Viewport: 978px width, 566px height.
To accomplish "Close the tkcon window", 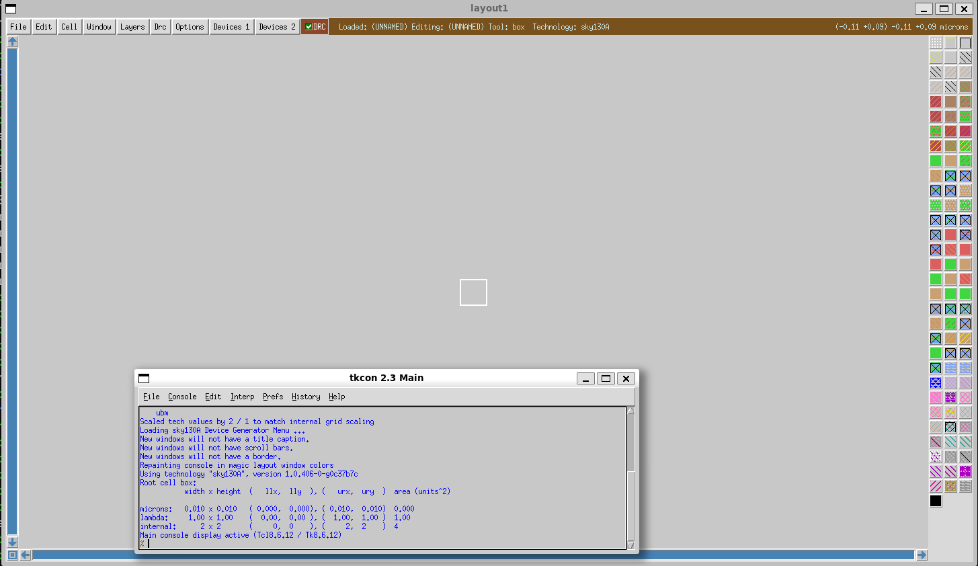I will [626, 378].
